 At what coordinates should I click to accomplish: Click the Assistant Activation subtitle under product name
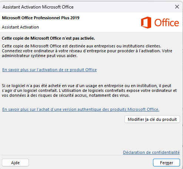[20, 27]
